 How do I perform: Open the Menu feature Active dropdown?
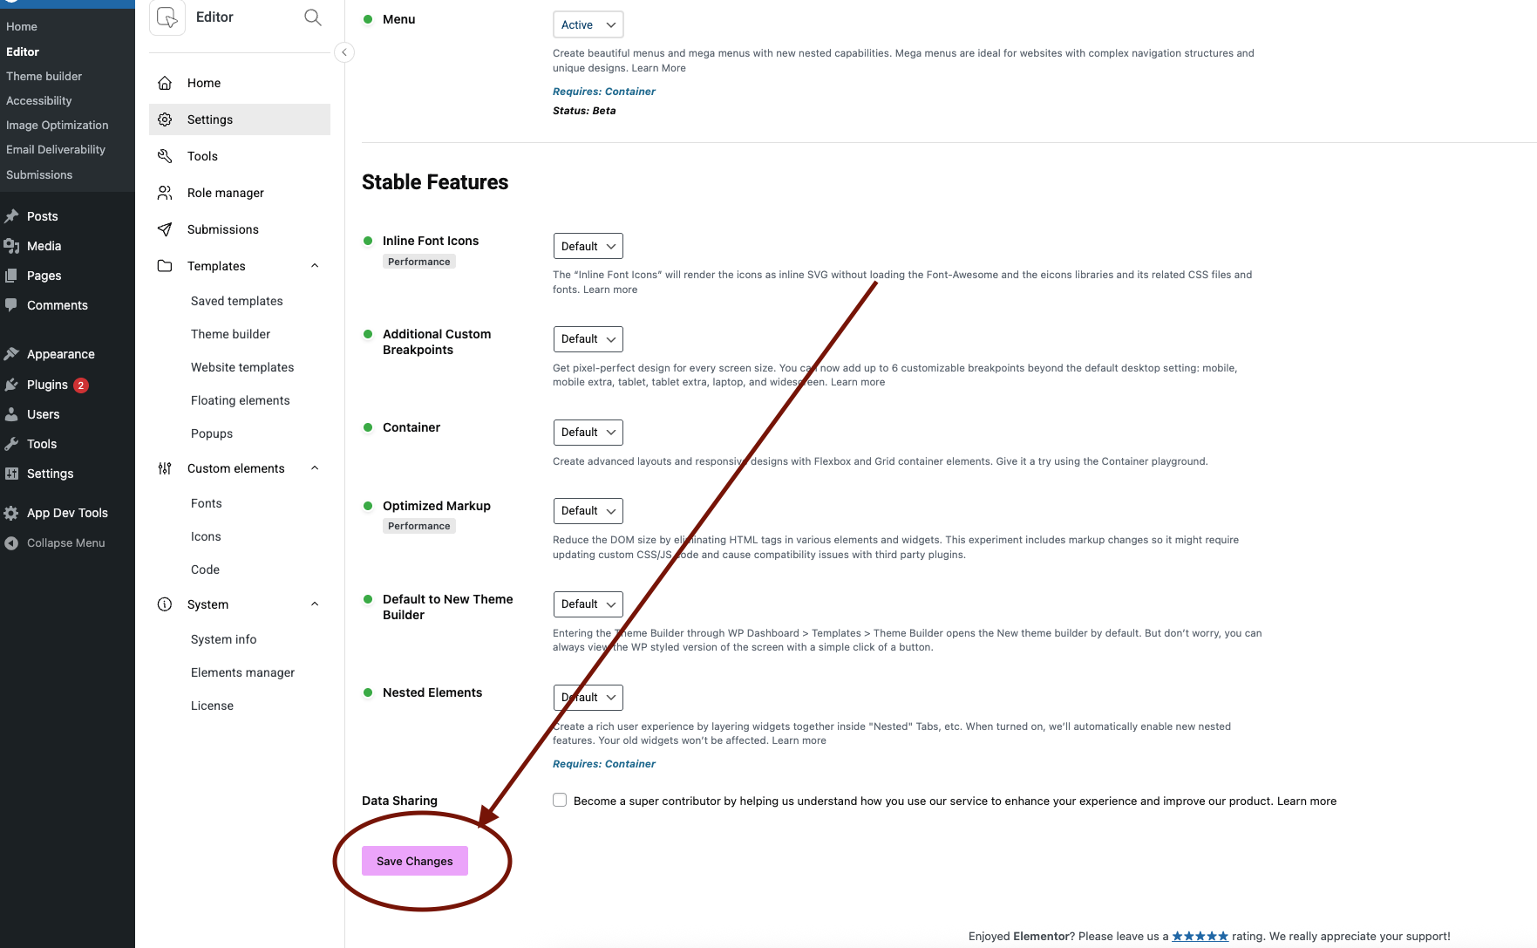588,24
